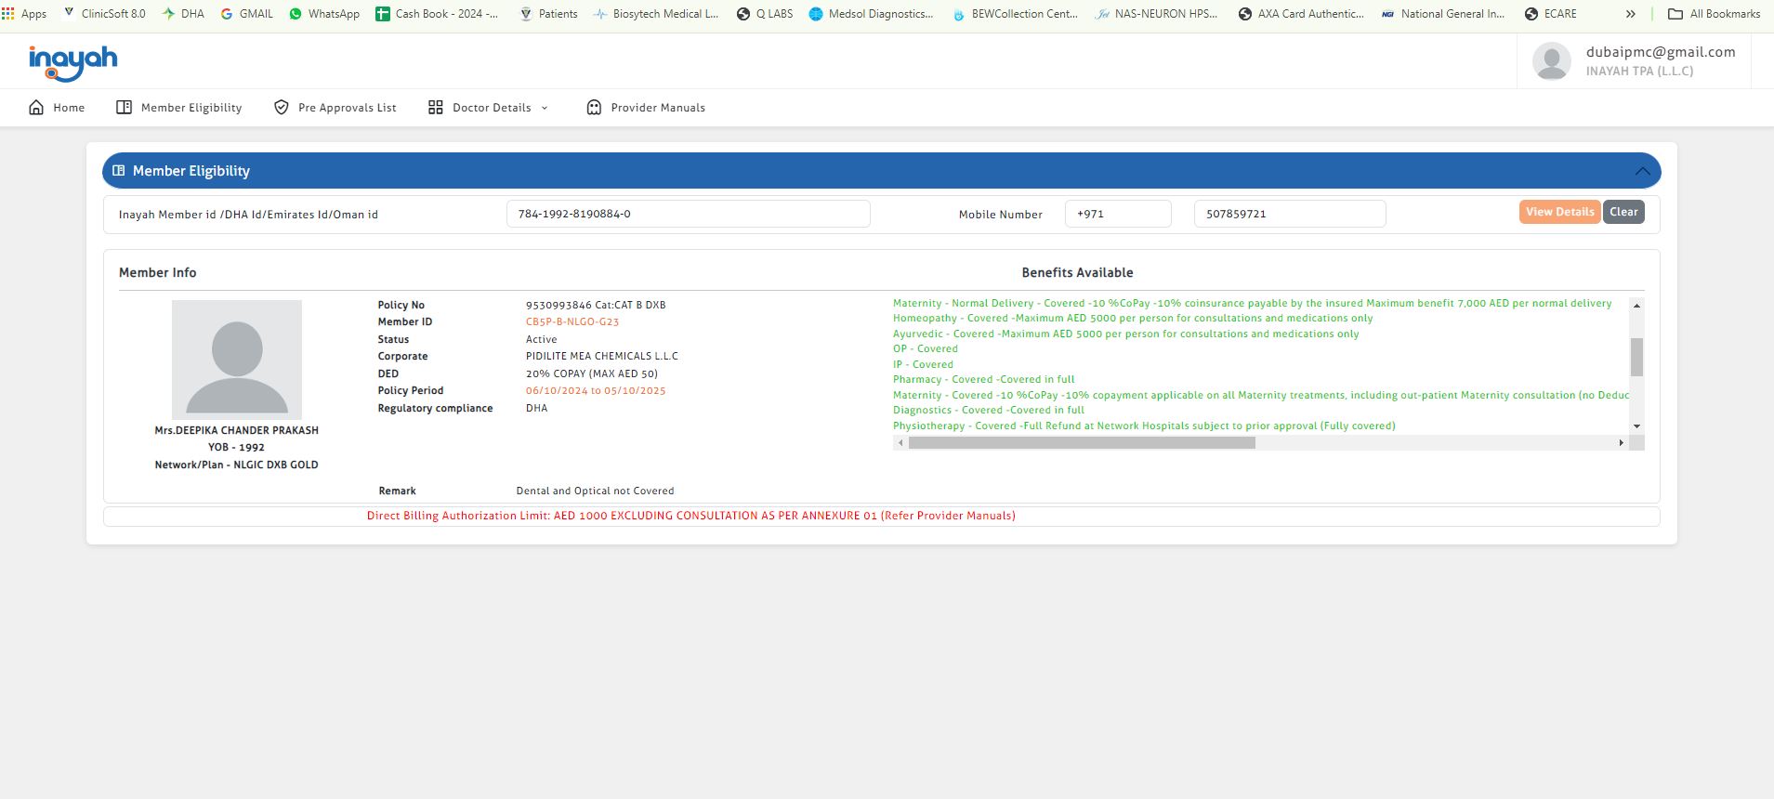This screenshot has width=1774, height=799.
Task: Open browser Apps grid shortcut
Action: point(8,14)
